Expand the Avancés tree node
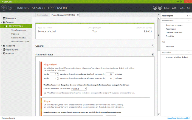Image resolution: width=192 pixels, height=120 pixels. [2, 54]
